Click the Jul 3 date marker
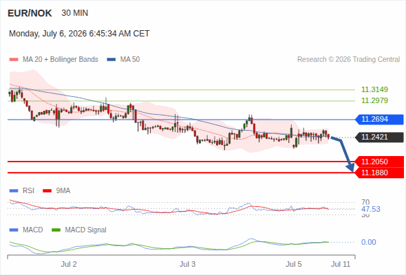This screenshot has width=406, height=275. pyautogui.click(x=187, y=264)
